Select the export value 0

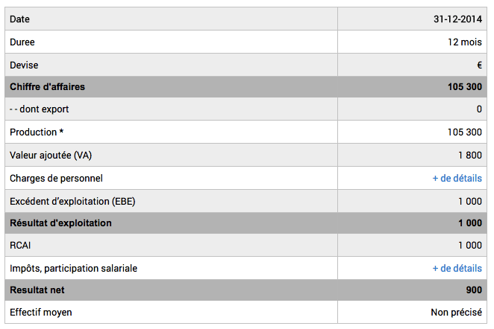point(479,109)
